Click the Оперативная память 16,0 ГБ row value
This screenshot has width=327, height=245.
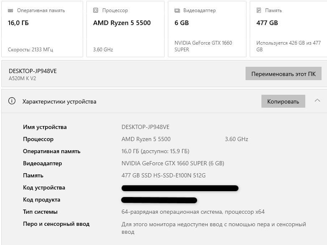coord(155,151)
